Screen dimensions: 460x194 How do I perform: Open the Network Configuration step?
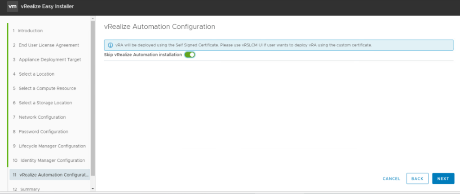click(42, 117)
